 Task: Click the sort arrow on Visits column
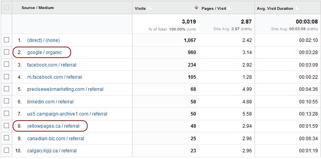pos(196,8)
